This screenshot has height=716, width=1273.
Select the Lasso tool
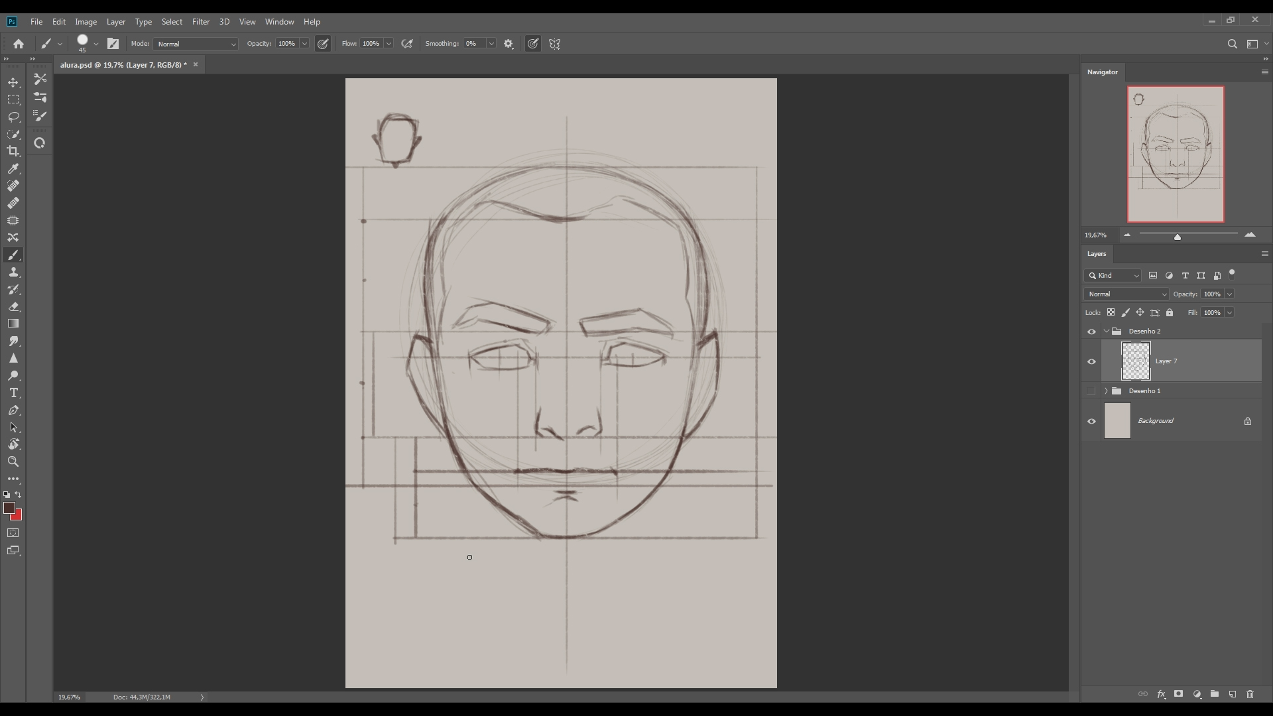click(13, 117)
